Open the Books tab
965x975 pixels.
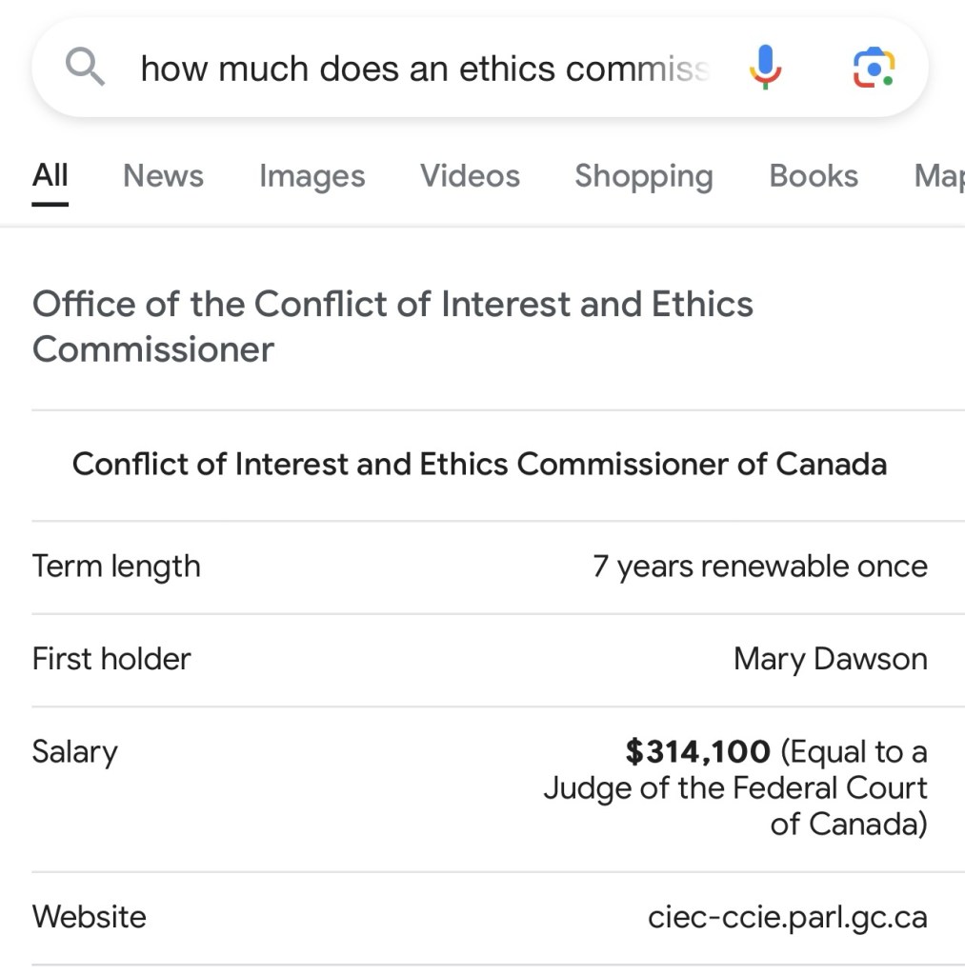coord(814,176)
